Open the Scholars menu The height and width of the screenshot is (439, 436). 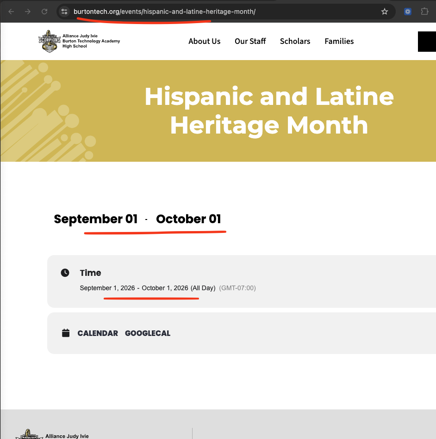pos(295,41)
